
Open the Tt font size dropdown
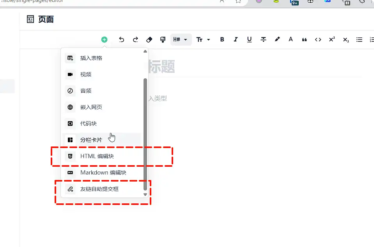click(203, 39)
